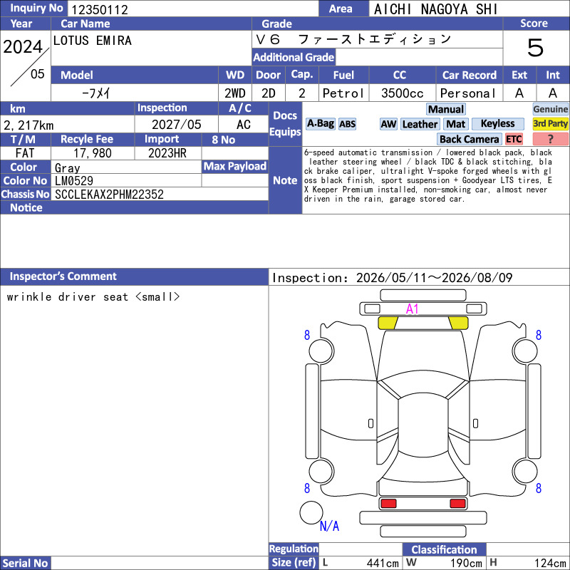The height and width of the screenshot is (570, 570).
Task: Click the Keyless equipment badge
Action: (497, 123)
